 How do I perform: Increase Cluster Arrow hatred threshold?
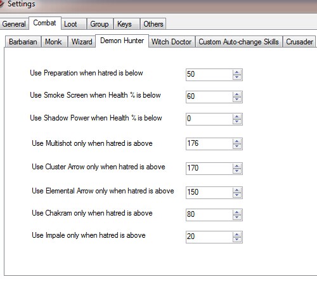[x=237, y=166]
